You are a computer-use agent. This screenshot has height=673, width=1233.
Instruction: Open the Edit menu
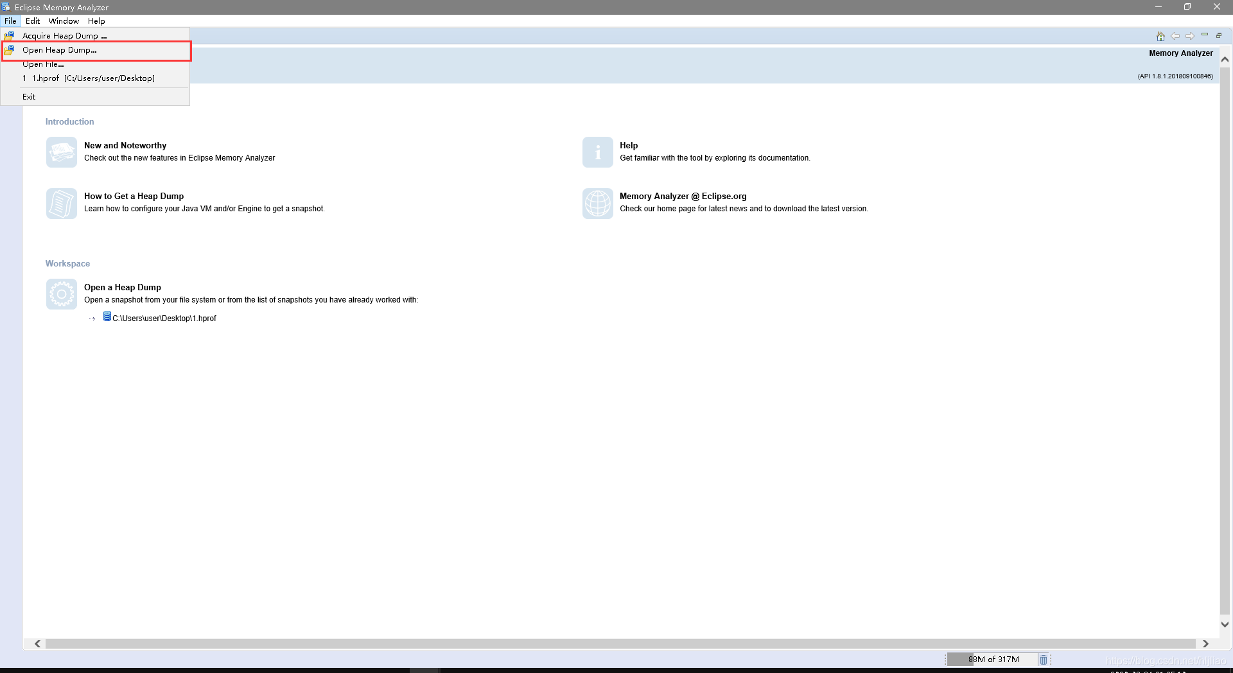33,21
